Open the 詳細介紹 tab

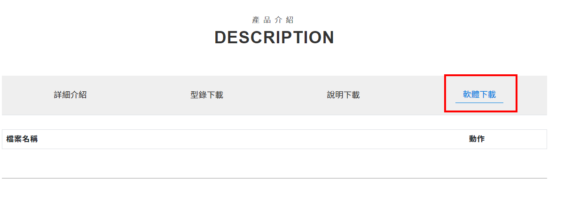point(70,95)
